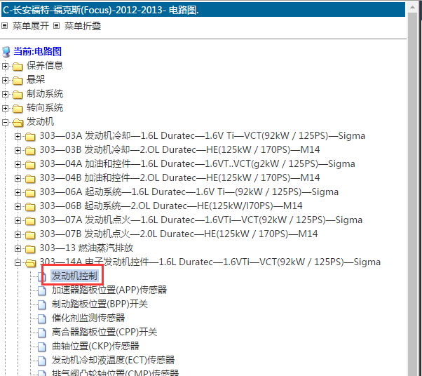This screenshot has height=376, width=422.
Task: Click the computer icon beside 当前:电路图
Action: click(6, 52)
